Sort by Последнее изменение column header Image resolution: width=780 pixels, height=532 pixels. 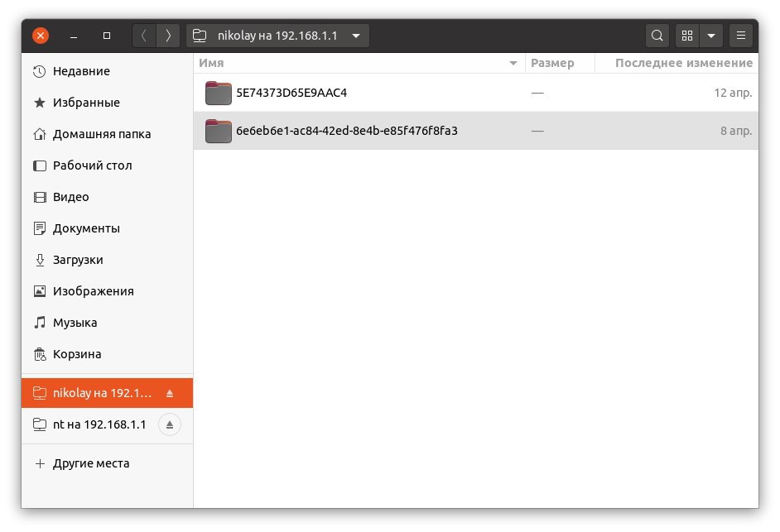[x=676, y=63]
